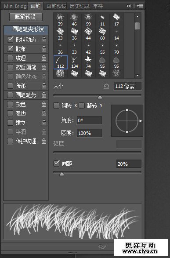Choose the brush tip labeled 36

[x=74, y=34]
